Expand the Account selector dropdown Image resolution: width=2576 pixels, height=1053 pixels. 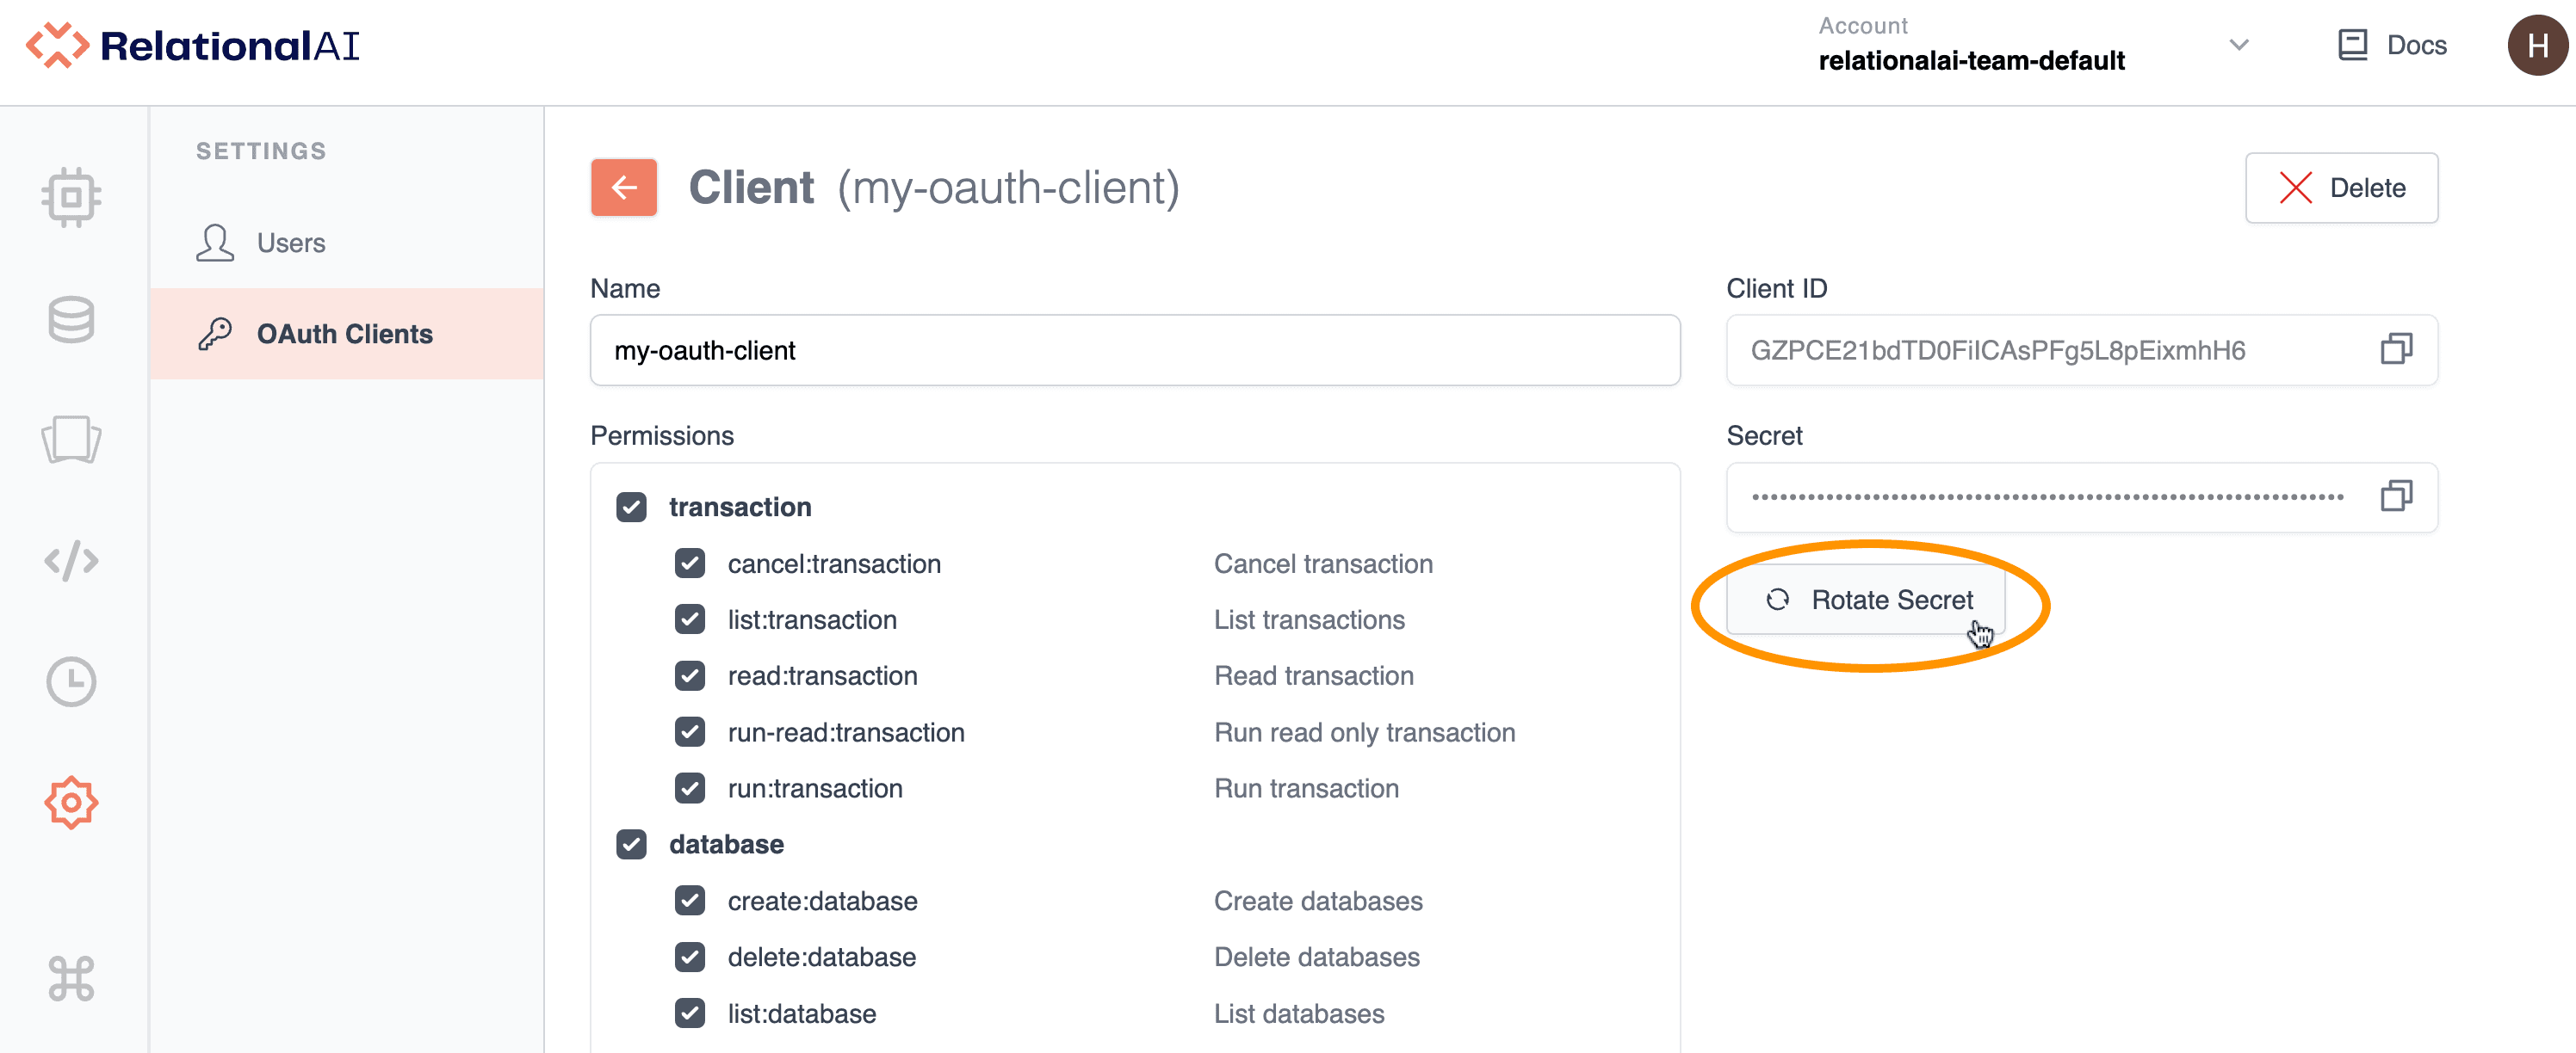coord(2238,45)
